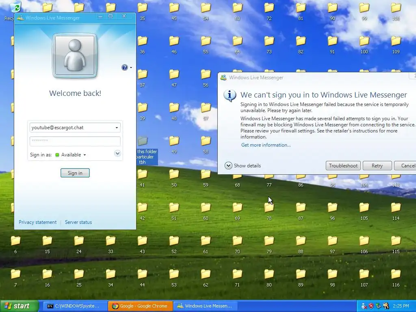
Task: Switch to Google Chrome taskbar item
Action: click(141, 306)
